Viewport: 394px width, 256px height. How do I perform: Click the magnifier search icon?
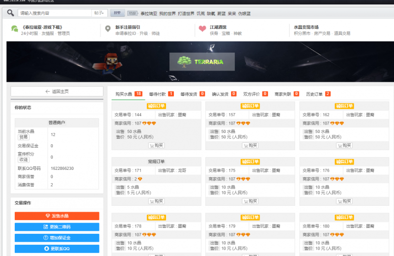coord(10,13)
